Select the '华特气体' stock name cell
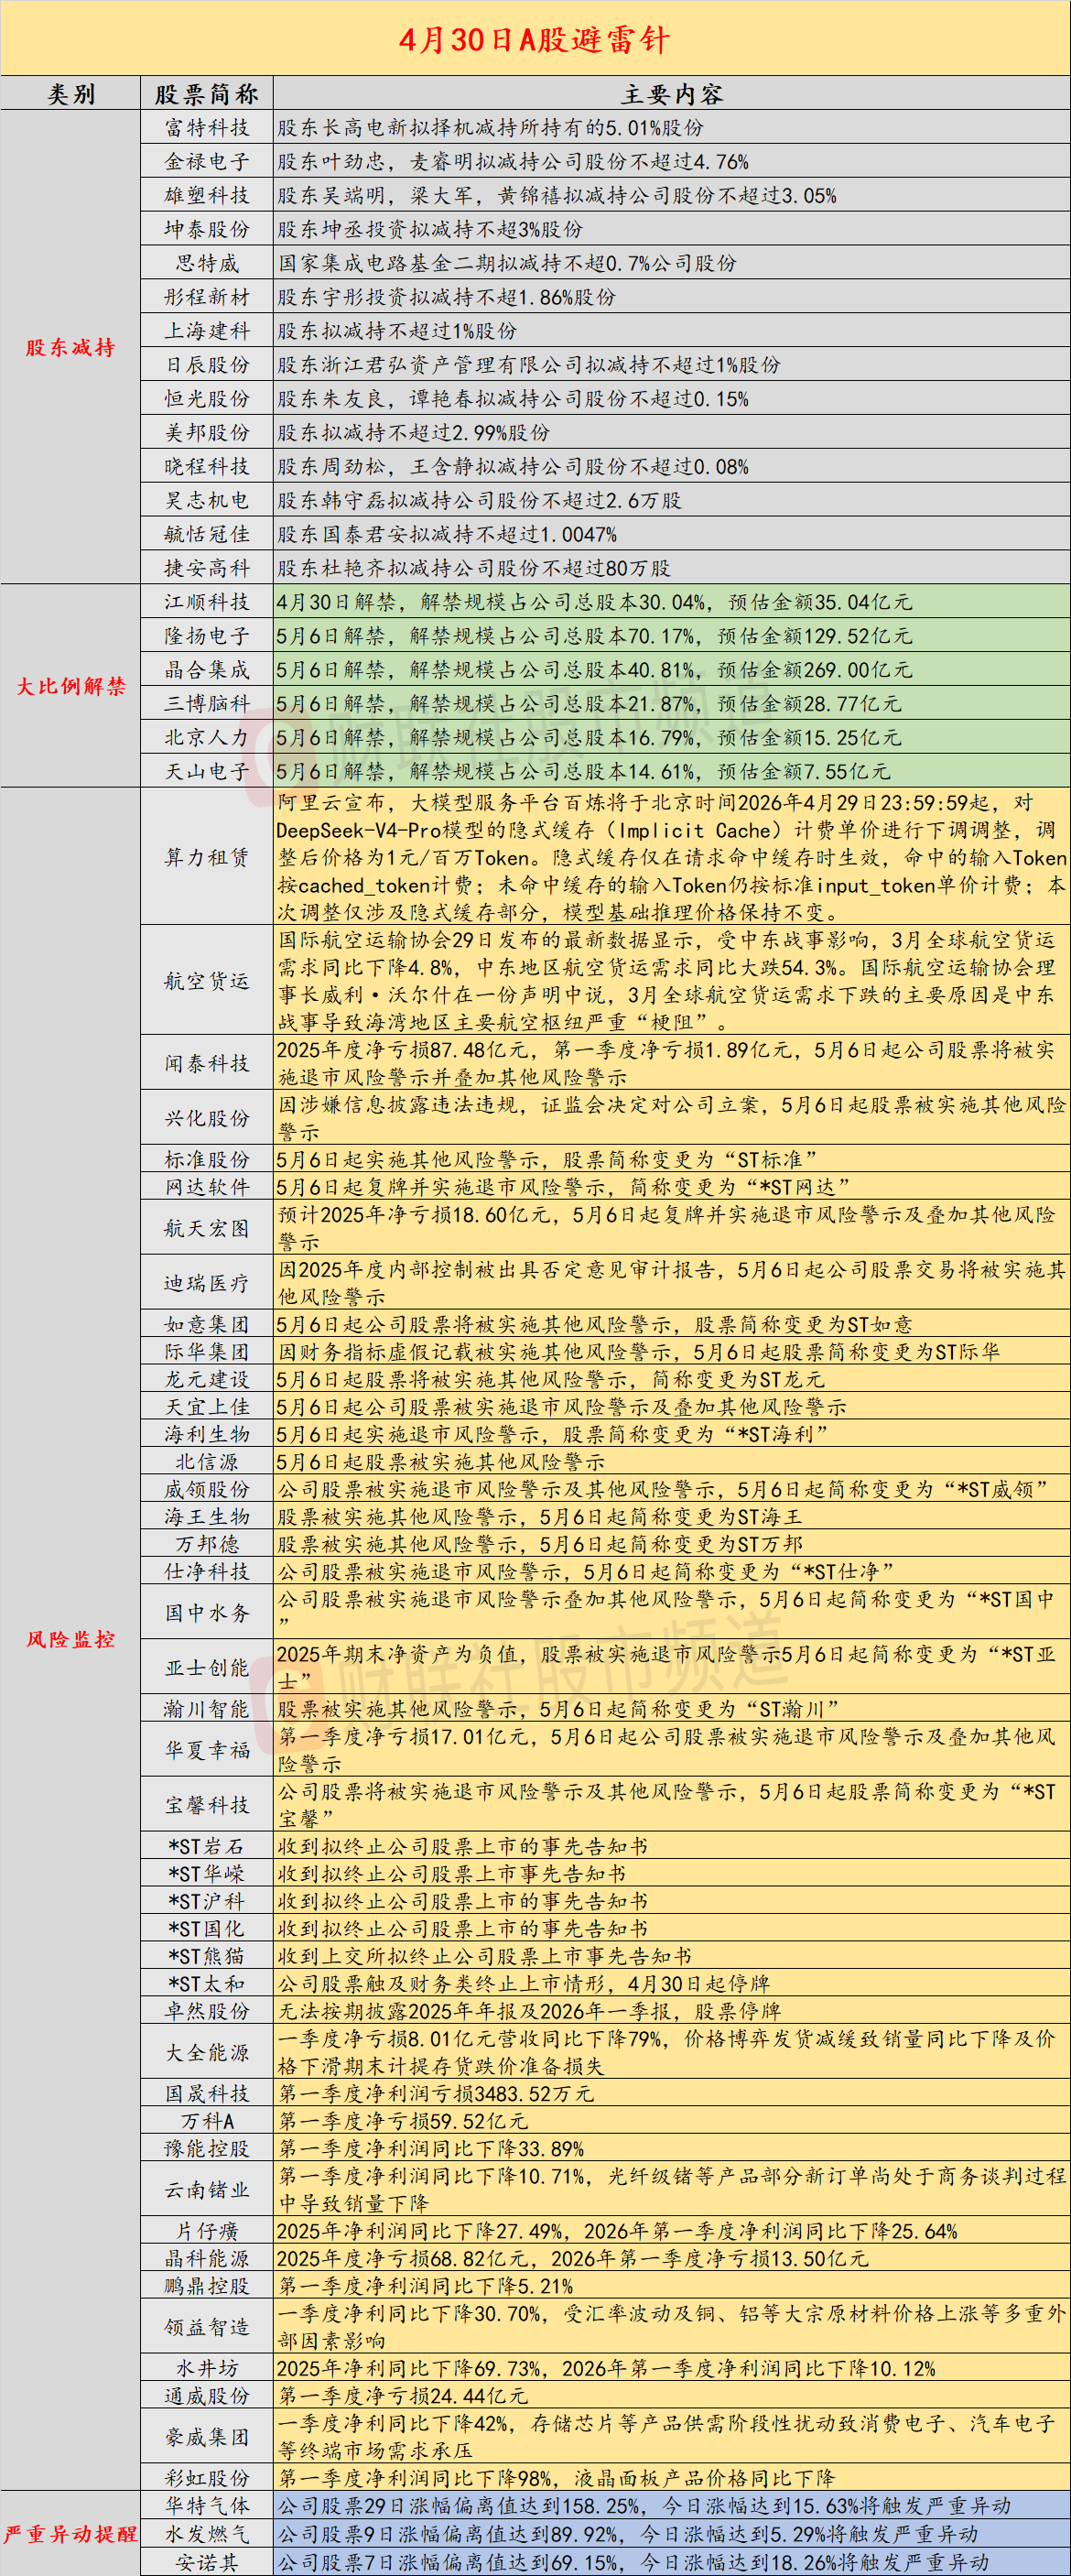Screen dimensions: 1071x2576 tap(206, 2506)
